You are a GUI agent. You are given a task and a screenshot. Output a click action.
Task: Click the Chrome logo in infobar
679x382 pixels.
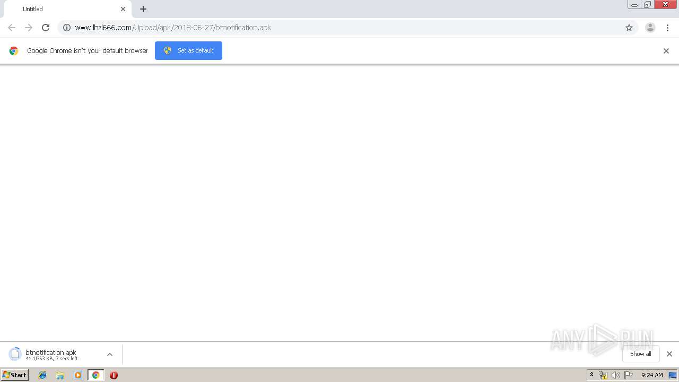(x=14, y=51)
